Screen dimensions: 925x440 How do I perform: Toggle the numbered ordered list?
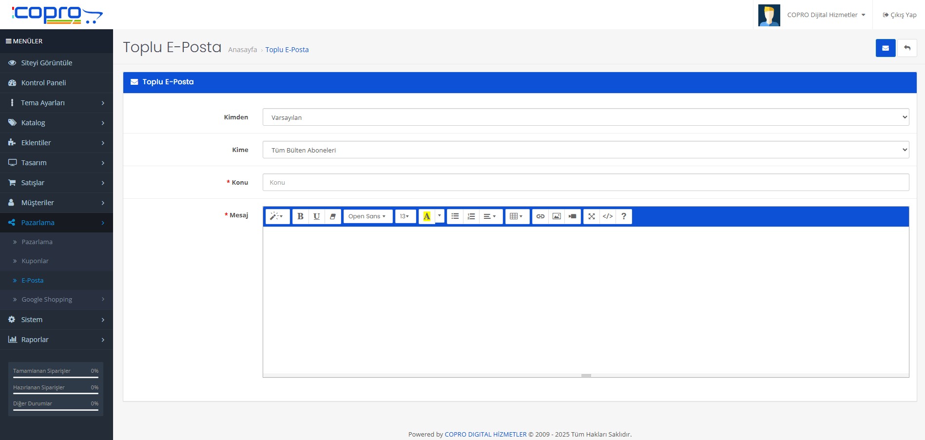pos(471,216)
